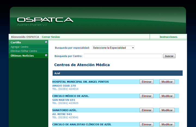Viewport: 196px width, 127px height.
Task: Click the OSPATCA logo
Action: 45,20
